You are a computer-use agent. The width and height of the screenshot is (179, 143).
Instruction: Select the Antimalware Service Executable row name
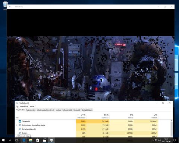click(x=34, y=125)
